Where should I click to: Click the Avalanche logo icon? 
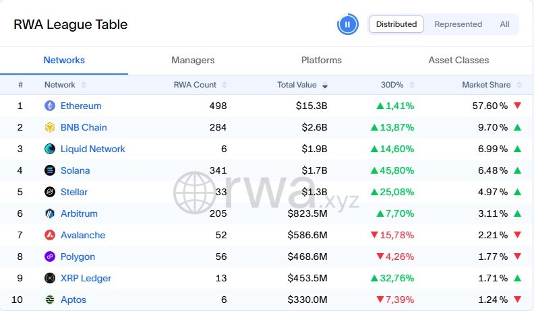[49, 235]
